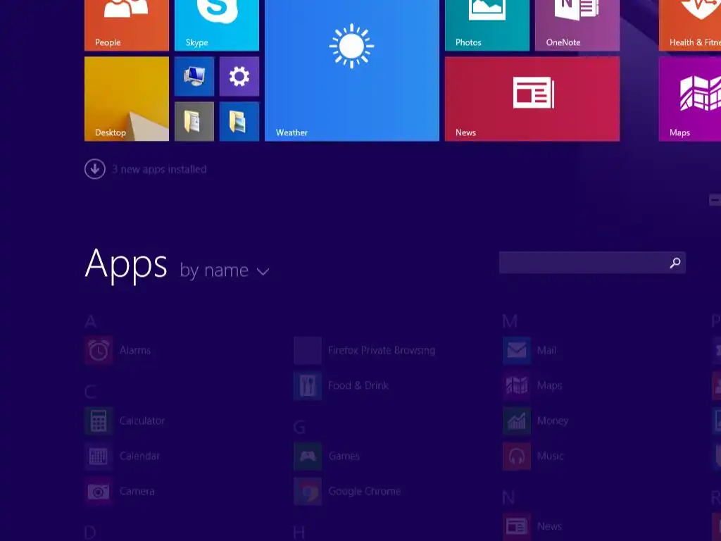
Task: Open Games in the apps list
Action: point(327,456)
